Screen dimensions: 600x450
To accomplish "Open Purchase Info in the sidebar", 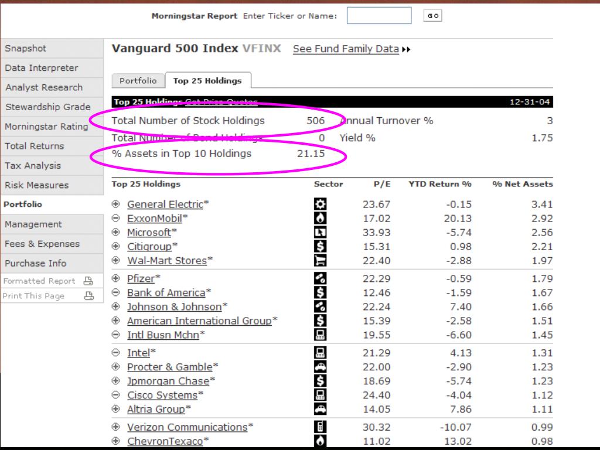I will tap(52, 263).
